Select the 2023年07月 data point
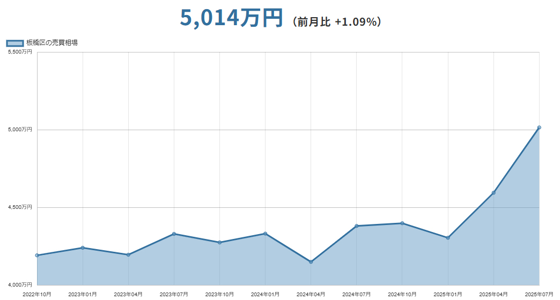 [x=174, y=234]
